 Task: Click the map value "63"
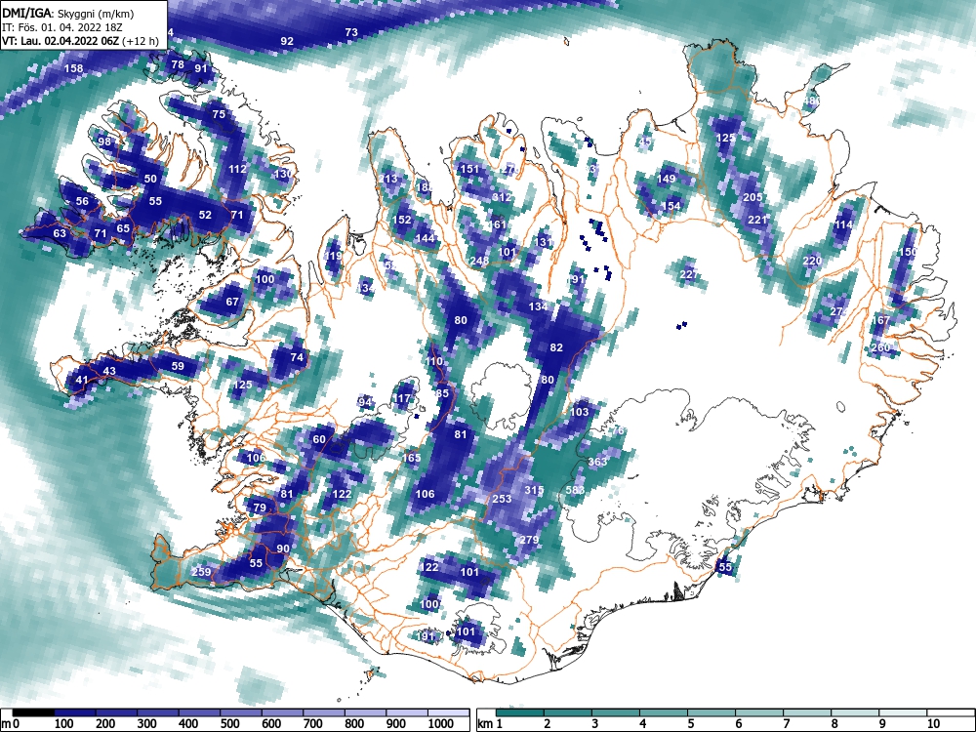pos(60,234)
